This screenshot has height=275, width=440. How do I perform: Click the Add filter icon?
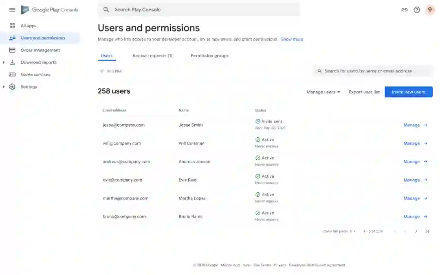pyautogui.click(x=102, y=71)
